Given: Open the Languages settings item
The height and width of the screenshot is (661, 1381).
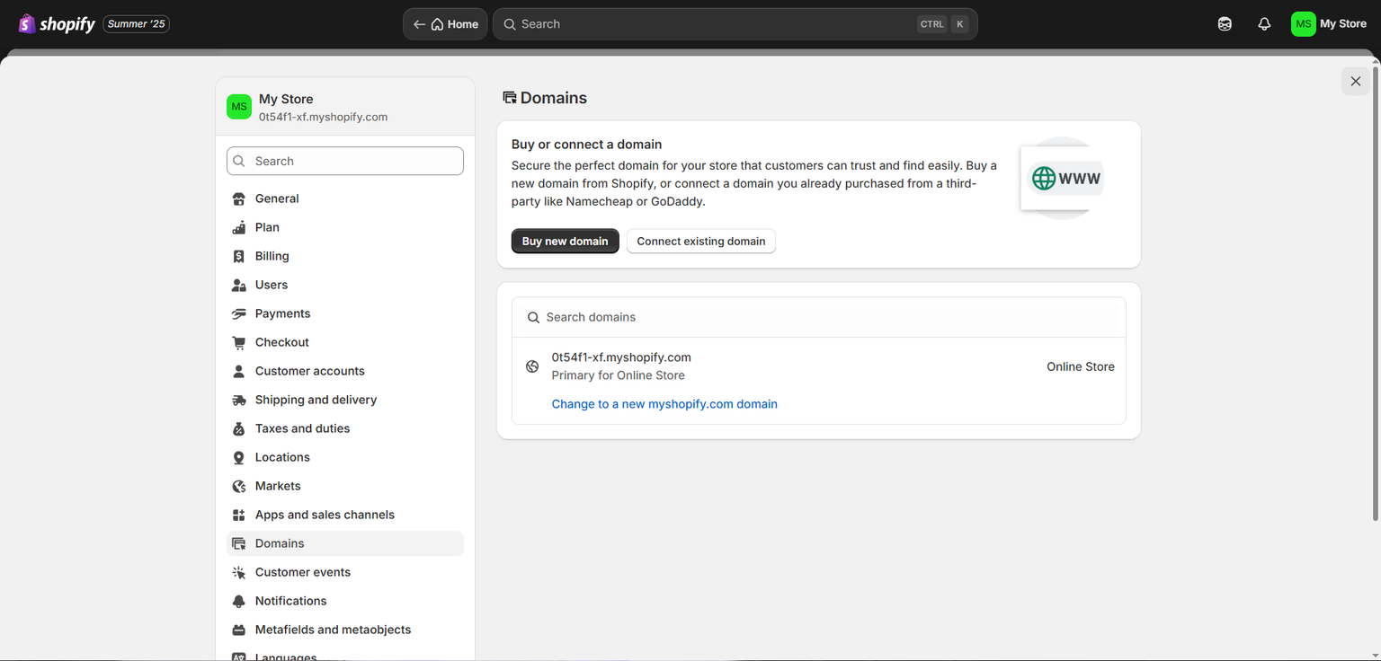Looking at the screenshot, I should pyautogui.click(x=345, y=657).
